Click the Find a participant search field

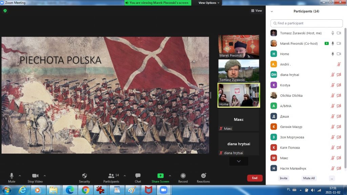pyautogui.click(x=307, y=23)
